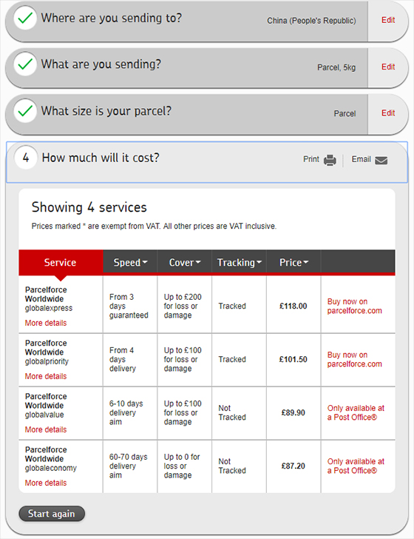414x539 pixels.
Task: Sort services by the Price column
Action: 293,262
